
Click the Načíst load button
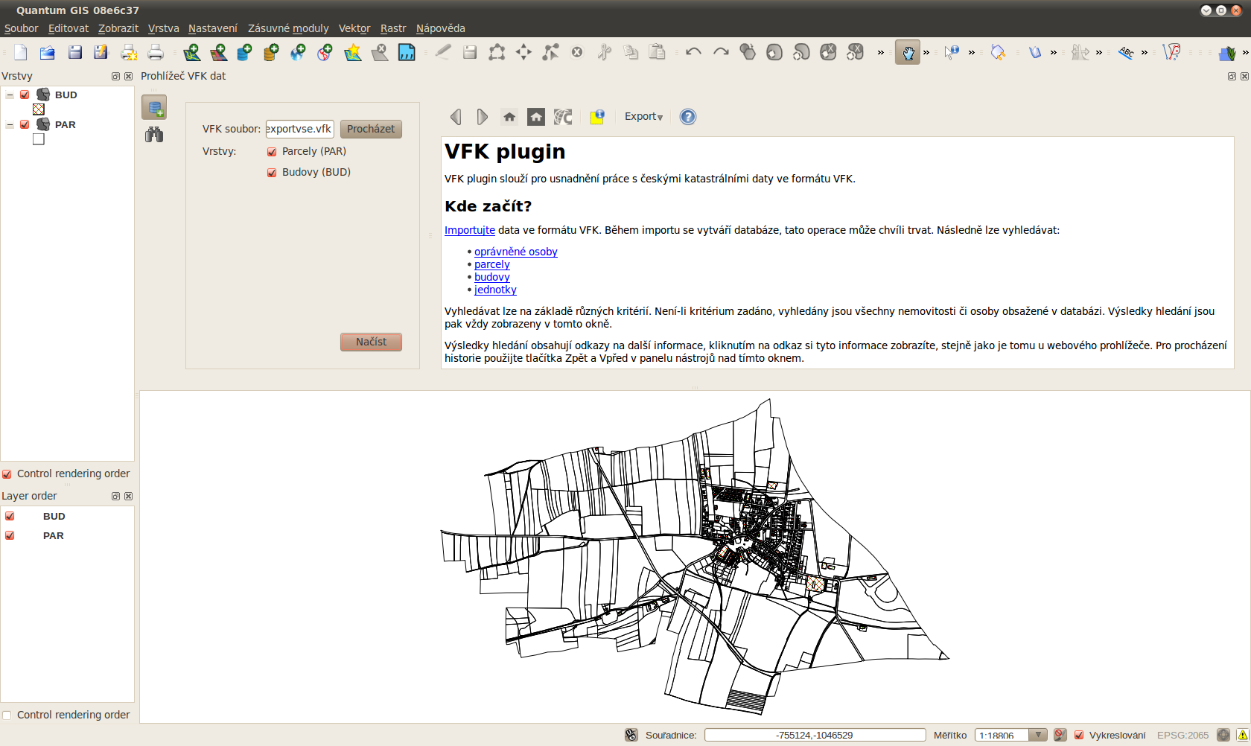(x=371, y=342)
